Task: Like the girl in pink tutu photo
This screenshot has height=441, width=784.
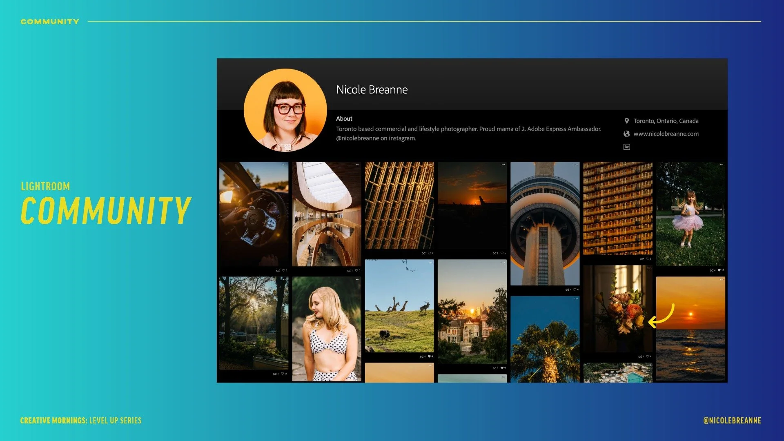Action: 719,270
